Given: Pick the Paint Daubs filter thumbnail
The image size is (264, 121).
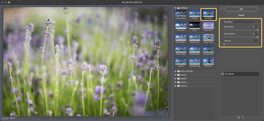Looking at the screenshot, I should [x=181, y=37].
